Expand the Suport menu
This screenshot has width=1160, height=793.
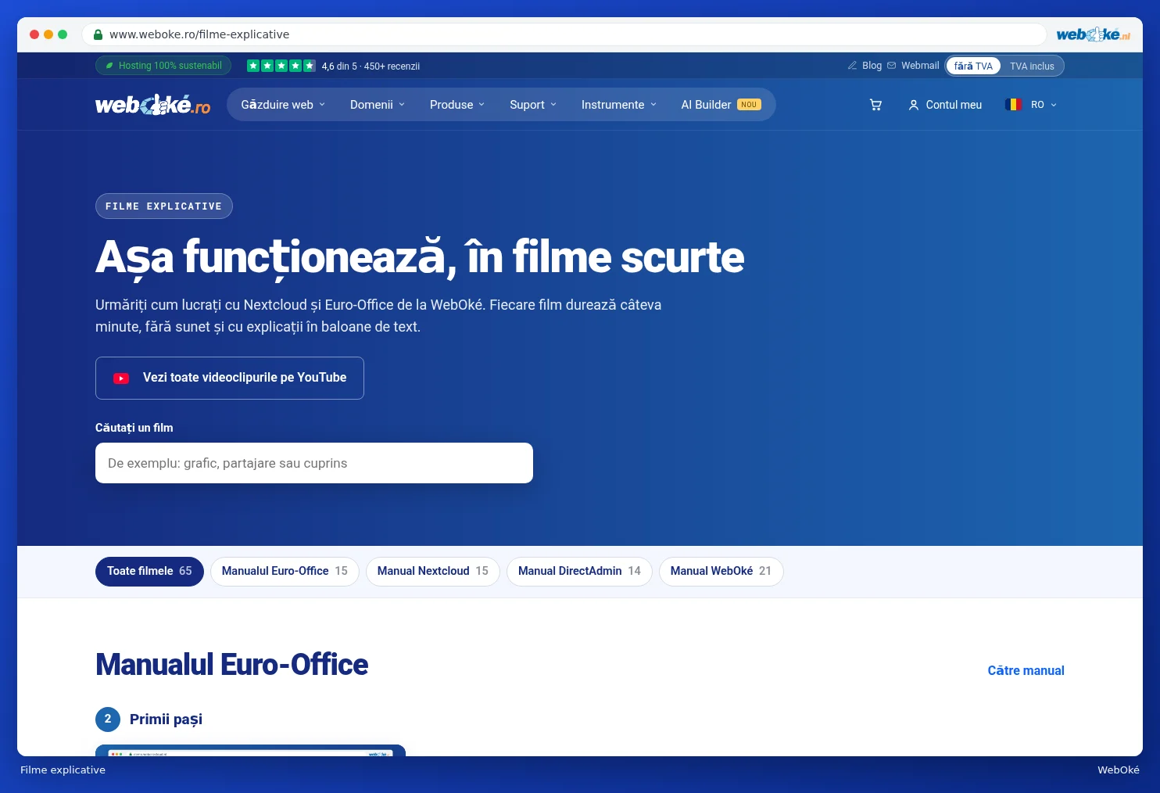coord(533,105)
